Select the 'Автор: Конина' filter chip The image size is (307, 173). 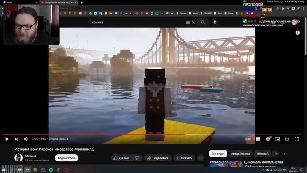tap(240, 154)
